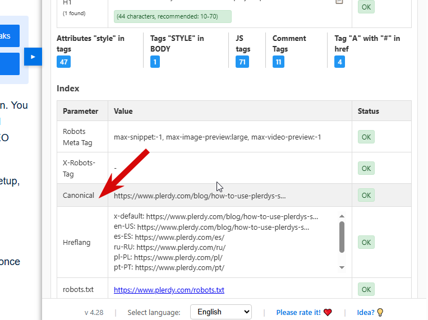Viewport: 428px width, 320px height.
Task: Click the Please rate it! link
Action: click(x=299, y=312)
